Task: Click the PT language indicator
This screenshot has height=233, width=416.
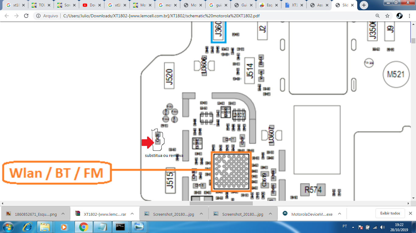Action: (x=345, y=227)
